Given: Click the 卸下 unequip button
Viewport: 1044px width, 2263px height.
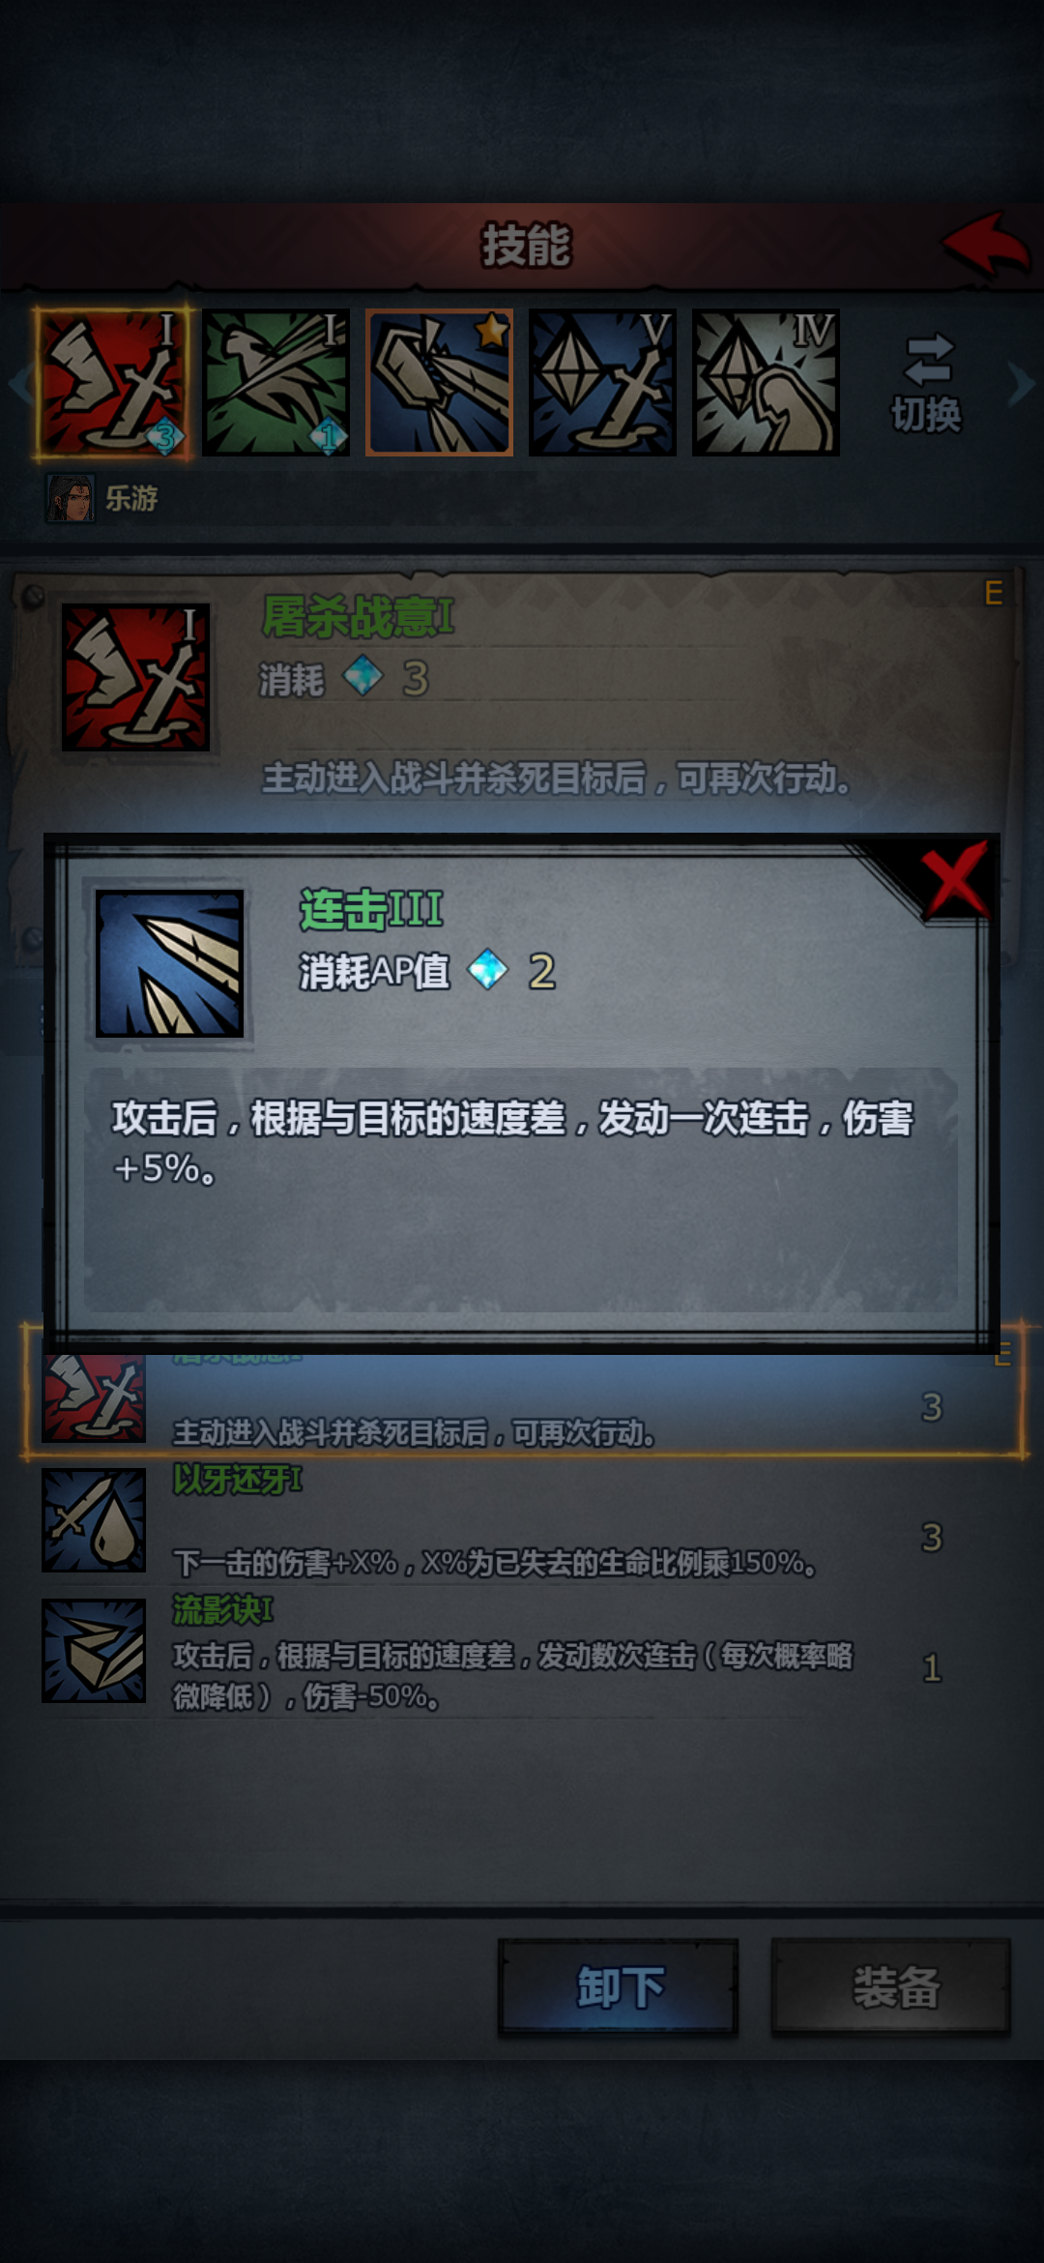Looking at the screenshot, I should (619, 1988).
